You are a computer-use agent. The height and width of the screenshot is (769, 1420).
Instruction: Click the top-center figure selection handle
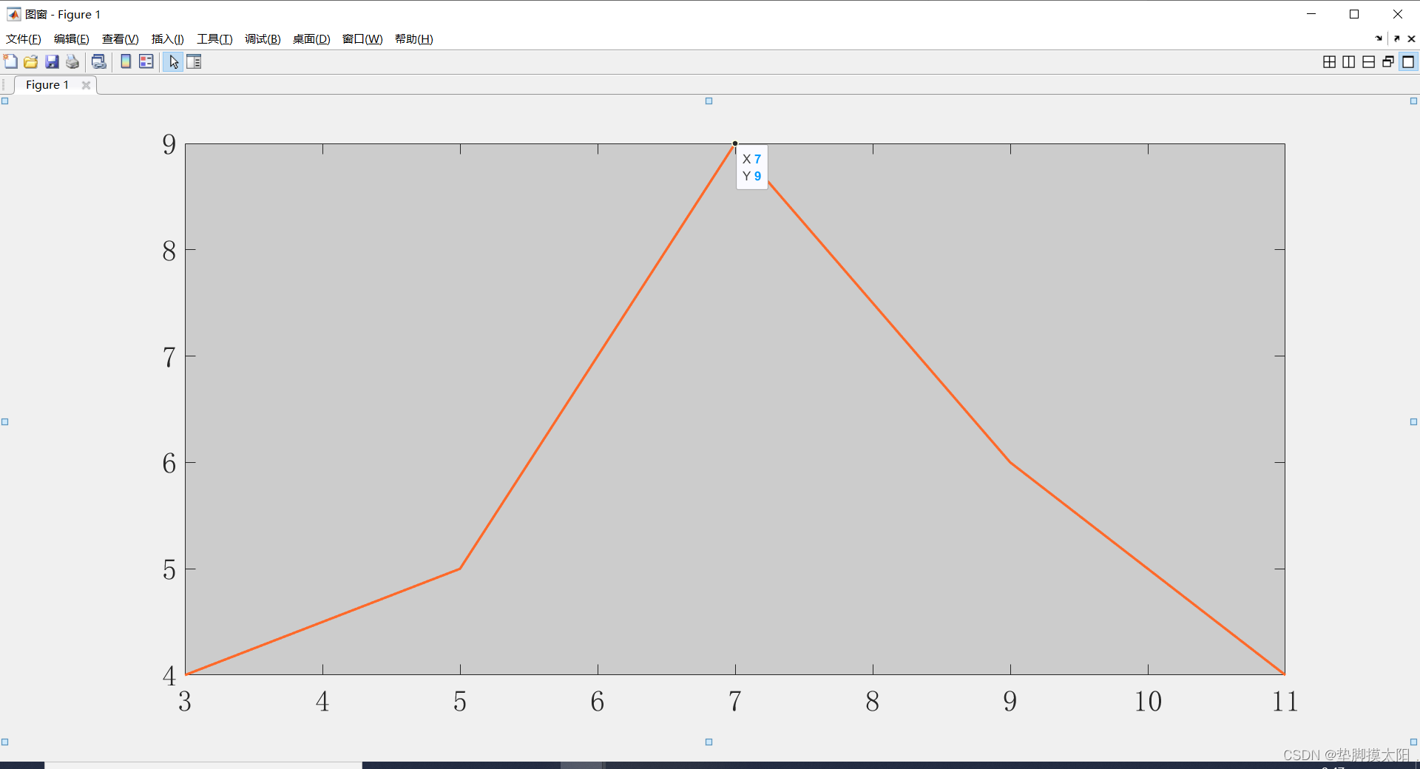click(709, 101)
